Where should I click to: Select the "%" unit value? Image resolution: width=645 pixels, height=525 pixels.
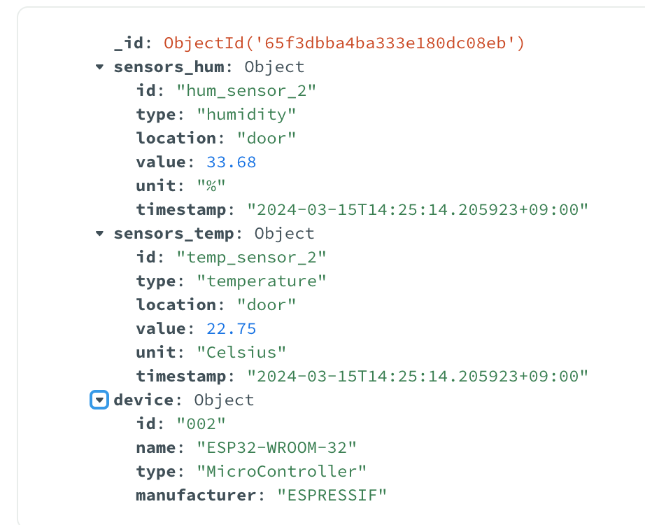click(211, 186)
